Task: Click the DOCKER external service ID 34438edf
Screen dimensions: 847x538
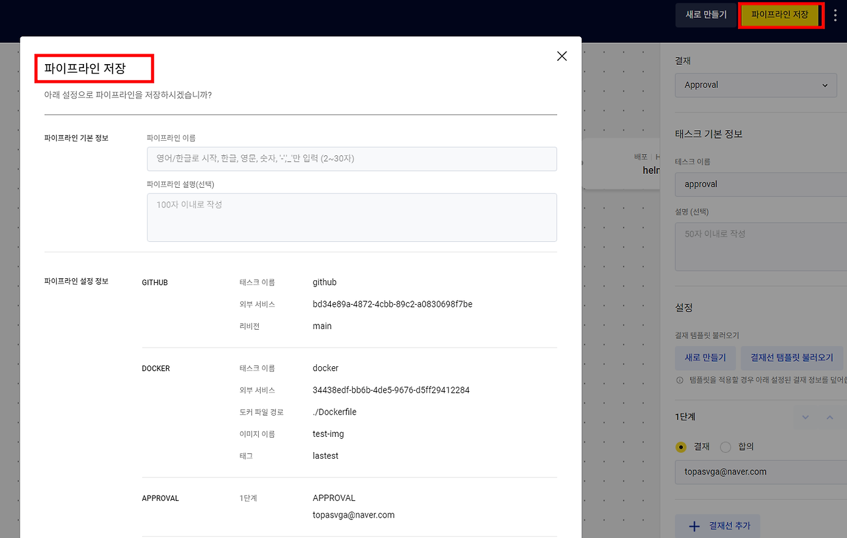Action: click(x=391, y=390)
